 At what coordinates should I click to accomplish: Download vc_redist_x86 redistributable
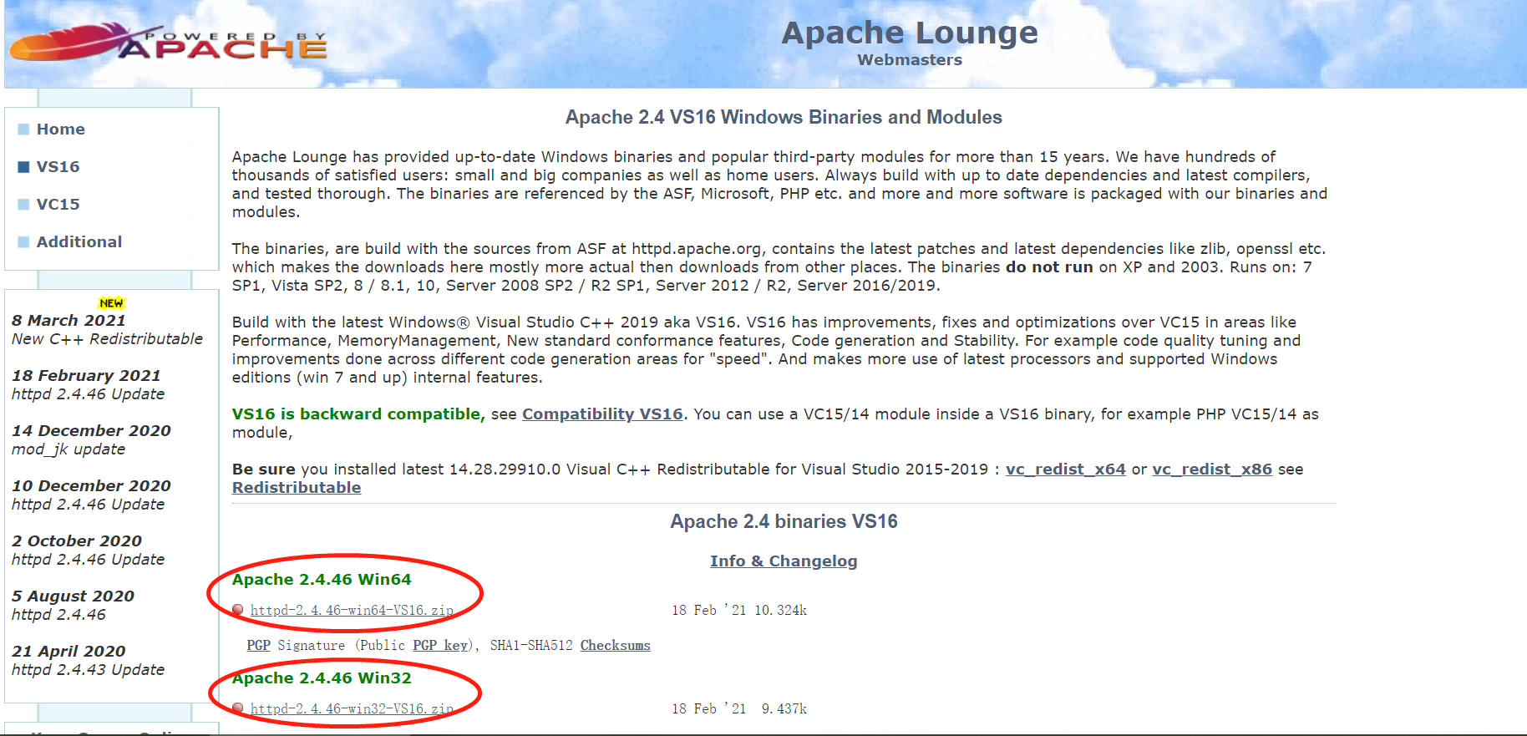pyautogui.click(x=1212, y=470)
